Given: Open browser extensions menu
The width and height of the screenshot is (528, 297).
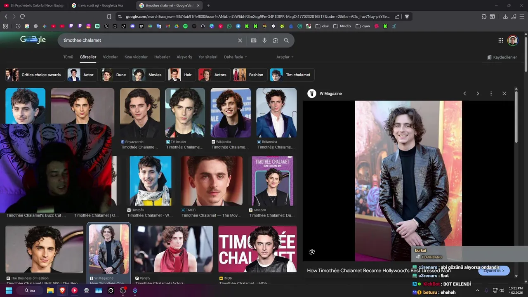Looking at the screenshot, I should click(484, 16).
